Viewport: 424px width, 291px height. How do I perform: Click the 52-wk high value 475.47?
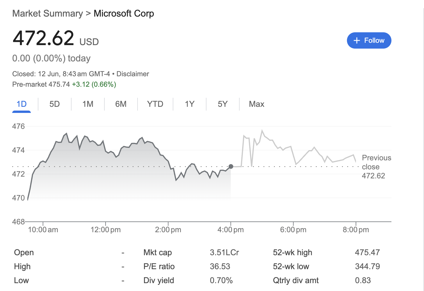pyautogui.click(x=367, y=252)
